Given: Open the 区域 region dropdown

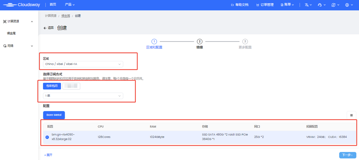Looking at the screenshot, I should 83,64.
